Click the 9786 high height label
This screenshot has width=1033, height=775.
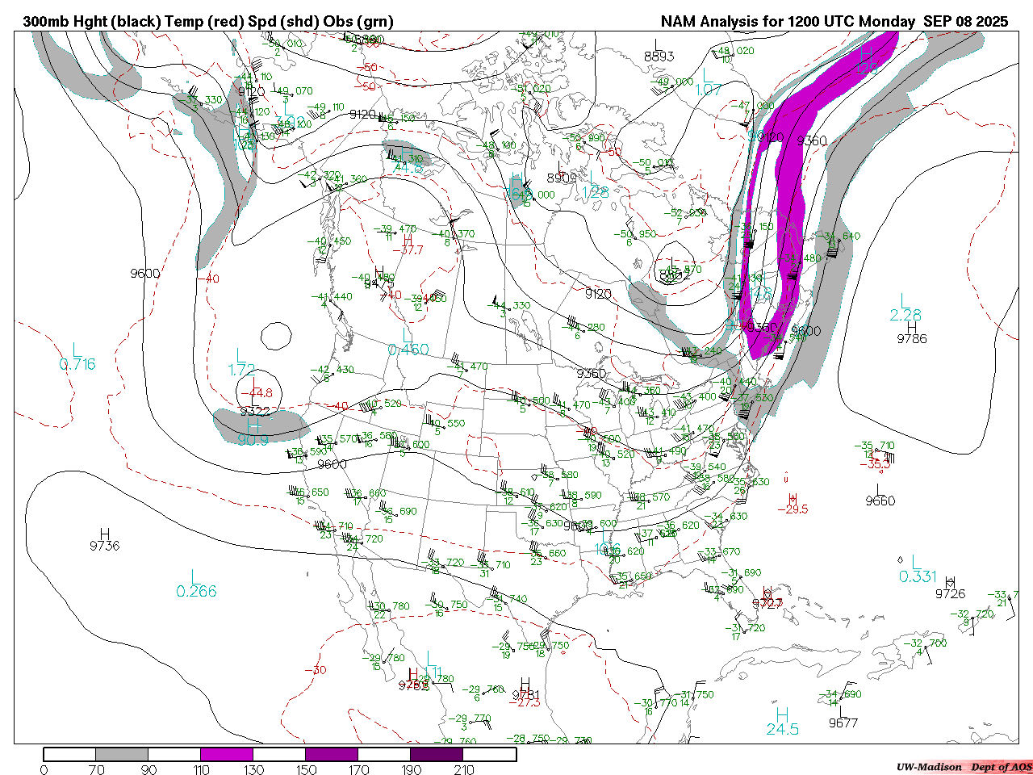click(x=912, y=339)
